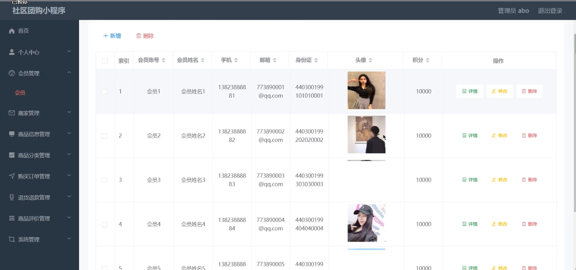
Task: Click 删除 for 会员4
Action: (529, 224)
